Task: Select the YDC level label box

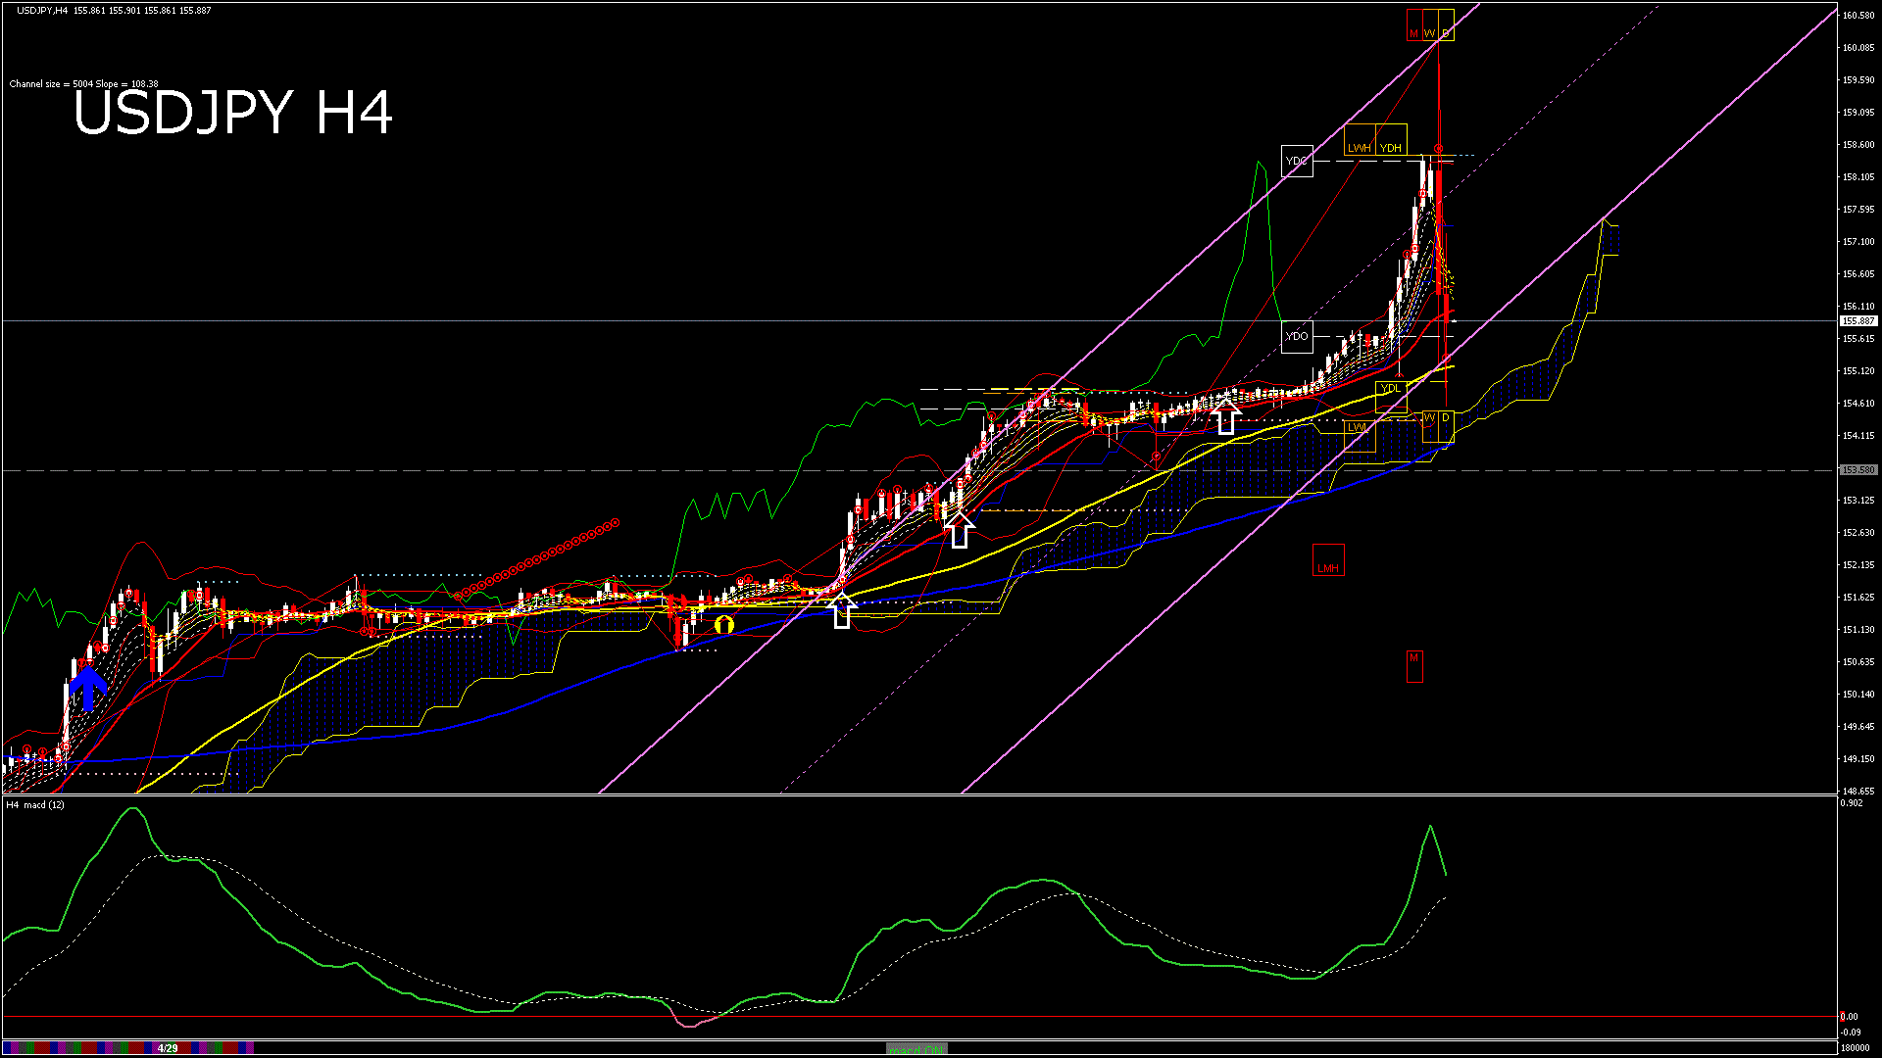Action: 1297,161
